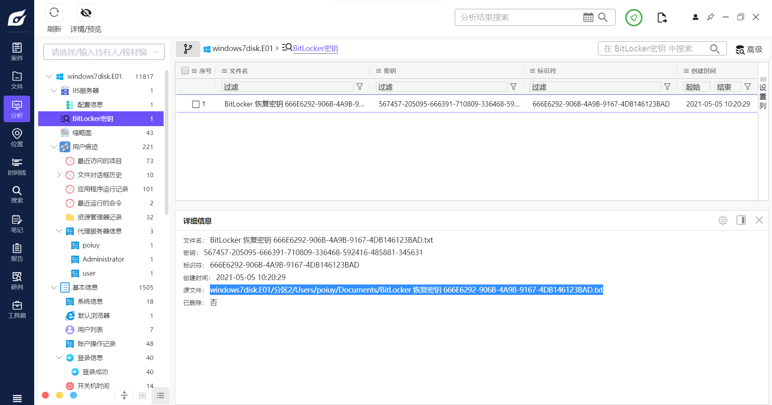772x405 pixels.
Task: Open the 报告 sidebar section
Action: [x=17, y=252]
